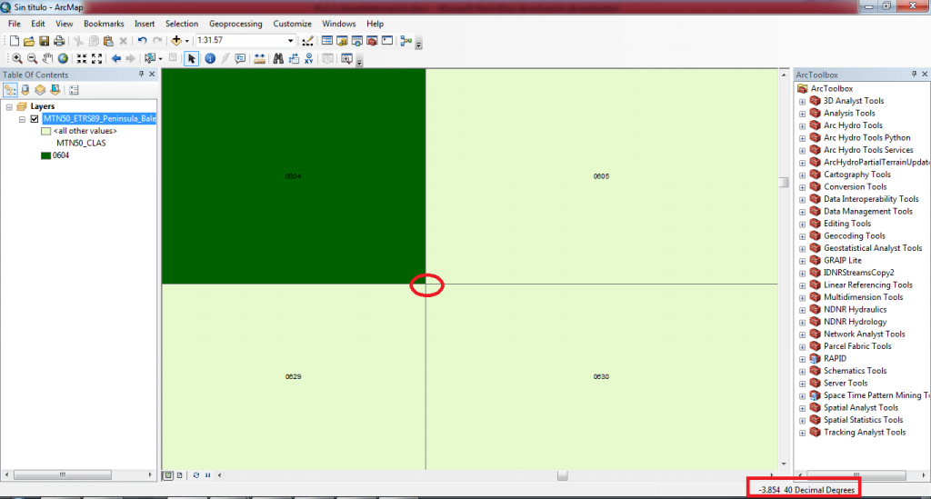Select the Zoom In tool

coord(16,58)
